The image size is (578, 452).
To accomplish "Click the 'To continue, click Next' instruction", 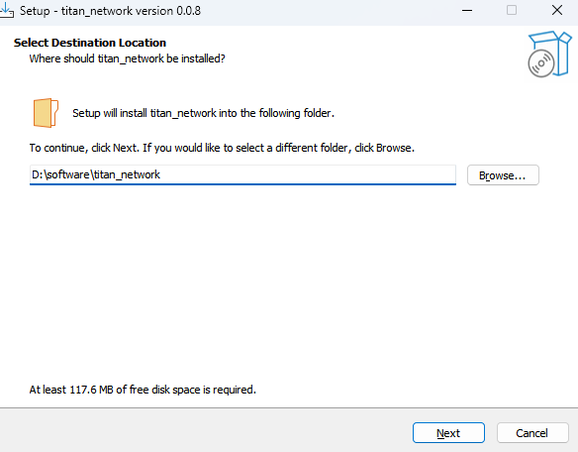I will [x=222, y=148].
